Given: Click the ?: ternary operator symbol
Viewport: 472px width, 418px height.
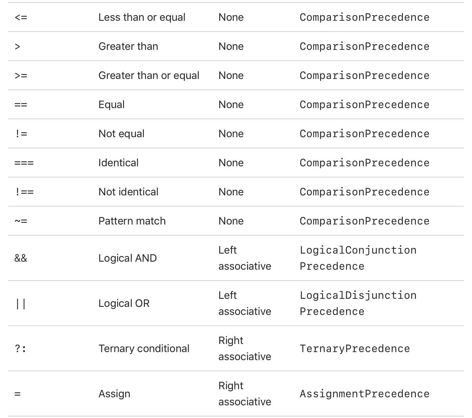Looking at the screenshot, I should coord(21,349).
